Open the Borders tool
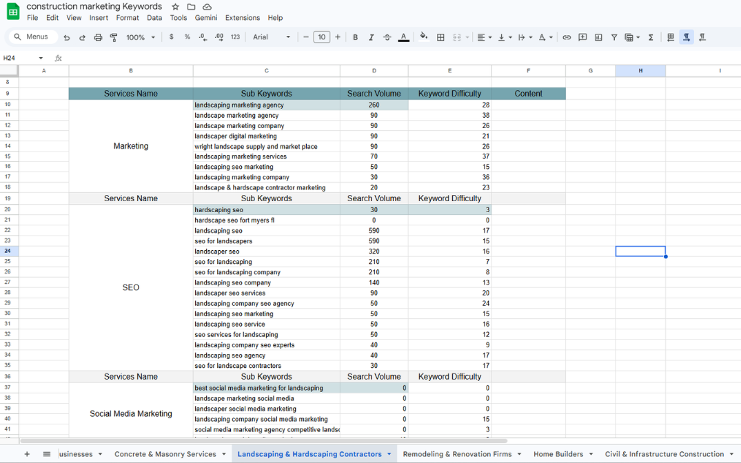Screen dimensions: 741x463 440,37
